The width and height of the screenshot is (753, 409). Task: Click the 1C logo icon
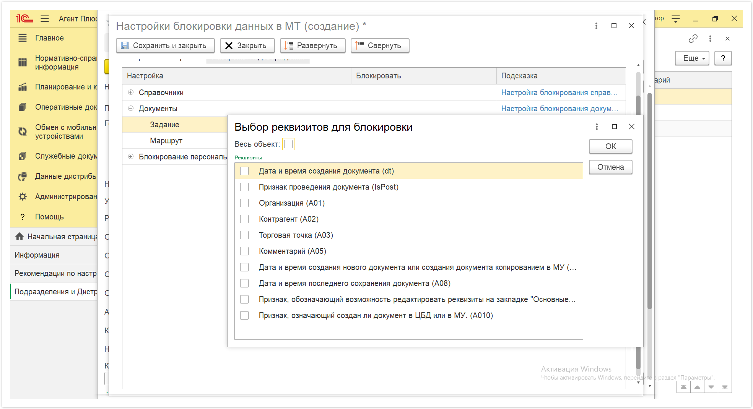(24, 18)
